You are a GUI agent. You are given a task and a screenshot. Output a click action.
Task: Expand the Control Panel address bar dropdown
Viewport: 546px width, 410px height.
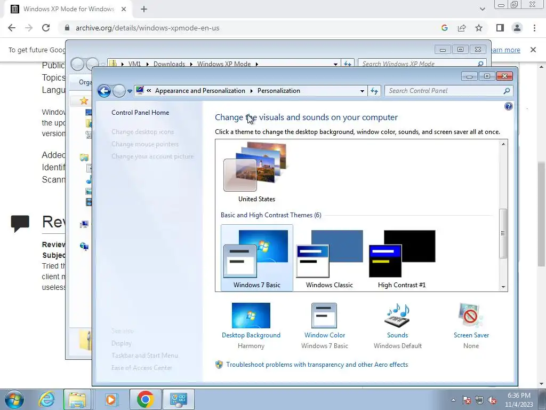tap(362, 91)
